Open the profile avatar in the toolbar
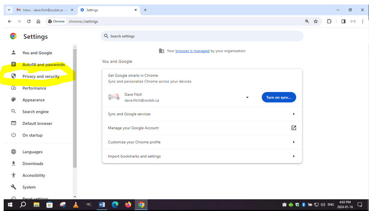Image resolution: width=369 pixels, height=211 pixels. tap(353, 21)
